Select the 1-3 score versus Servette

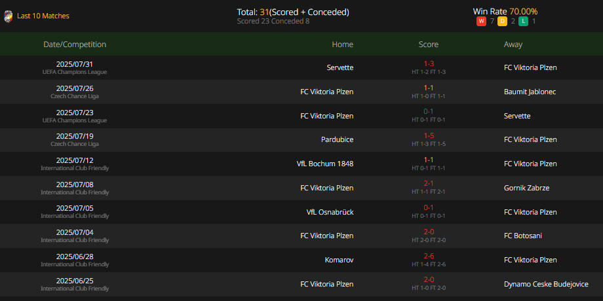pyautogui.click(x=429, y=63)
